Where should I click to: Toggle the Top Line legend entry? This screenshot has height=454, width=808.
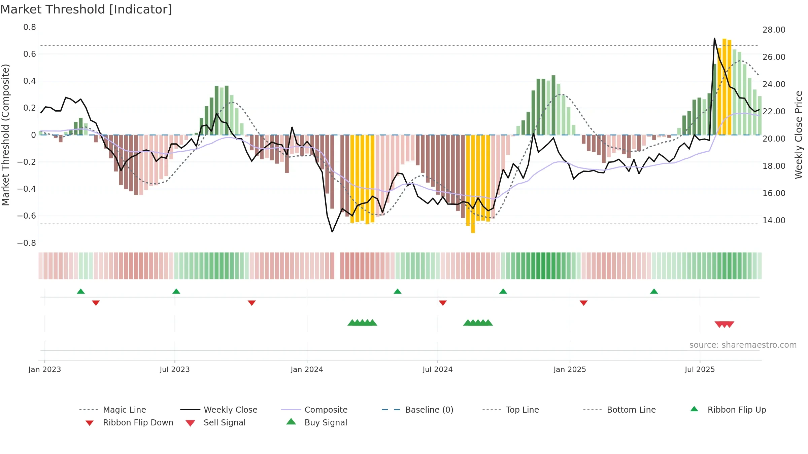(x=511, y=410)
